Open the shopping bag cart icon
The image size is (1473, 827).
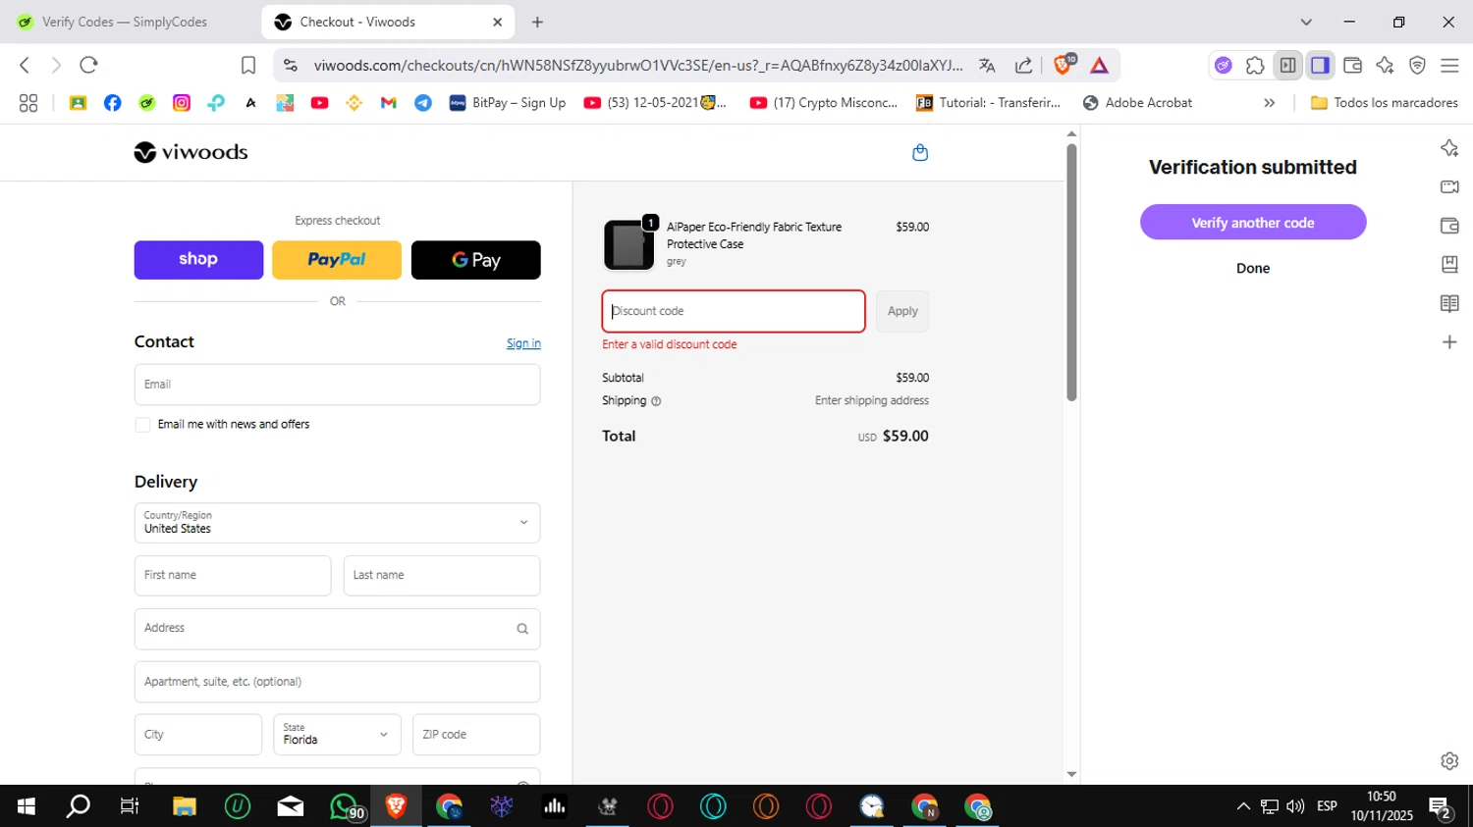[920, 152]
